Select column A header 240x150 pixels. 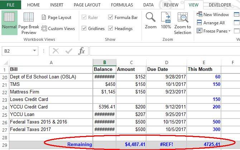pyautogui.click(x=51, y=63)
